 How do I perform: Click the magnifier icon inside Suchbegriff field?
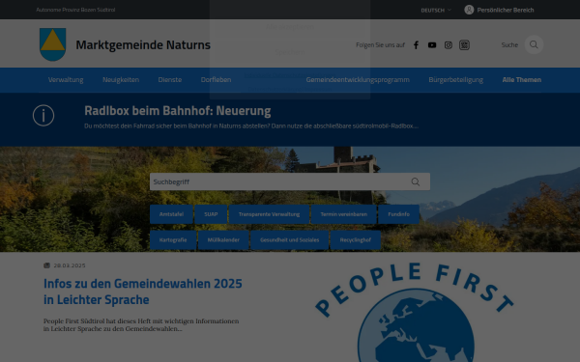coord(416,181)
